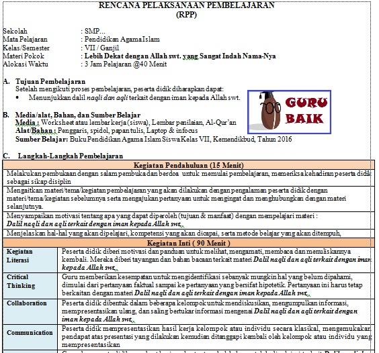Click table header 'Kegiatan Inti ( 90 Menit )'
379x353 pixels.
[x=189, y=243]
